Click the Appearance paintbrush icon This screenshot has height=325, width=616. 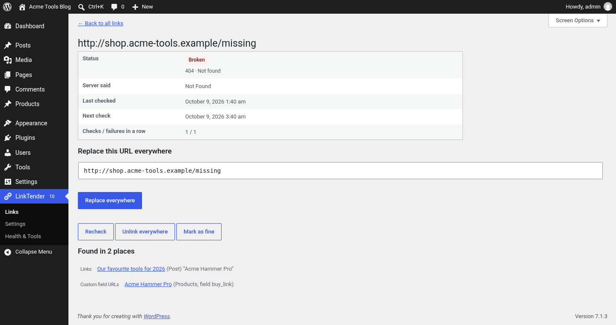tap(8, 123)
